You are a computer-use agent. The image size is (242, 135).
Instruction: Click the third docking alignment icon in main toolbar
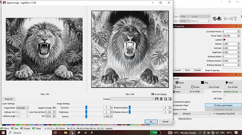pos(235,19)
